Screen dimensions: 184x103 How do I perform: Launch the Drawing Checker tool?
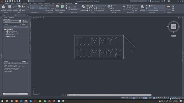point(57,8)
